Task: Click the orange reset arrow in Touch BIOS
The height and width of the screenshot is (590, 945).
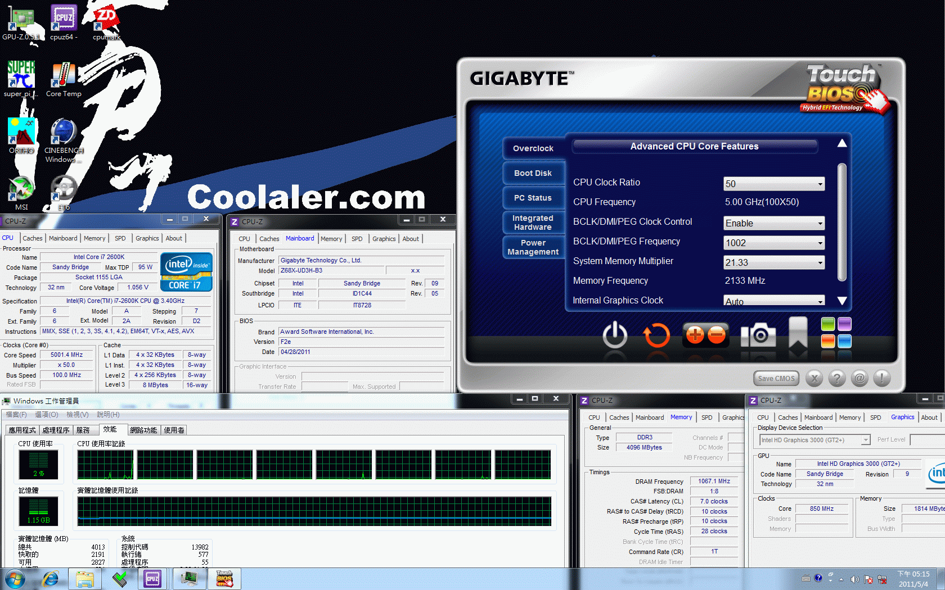Action: click(656, 335)
